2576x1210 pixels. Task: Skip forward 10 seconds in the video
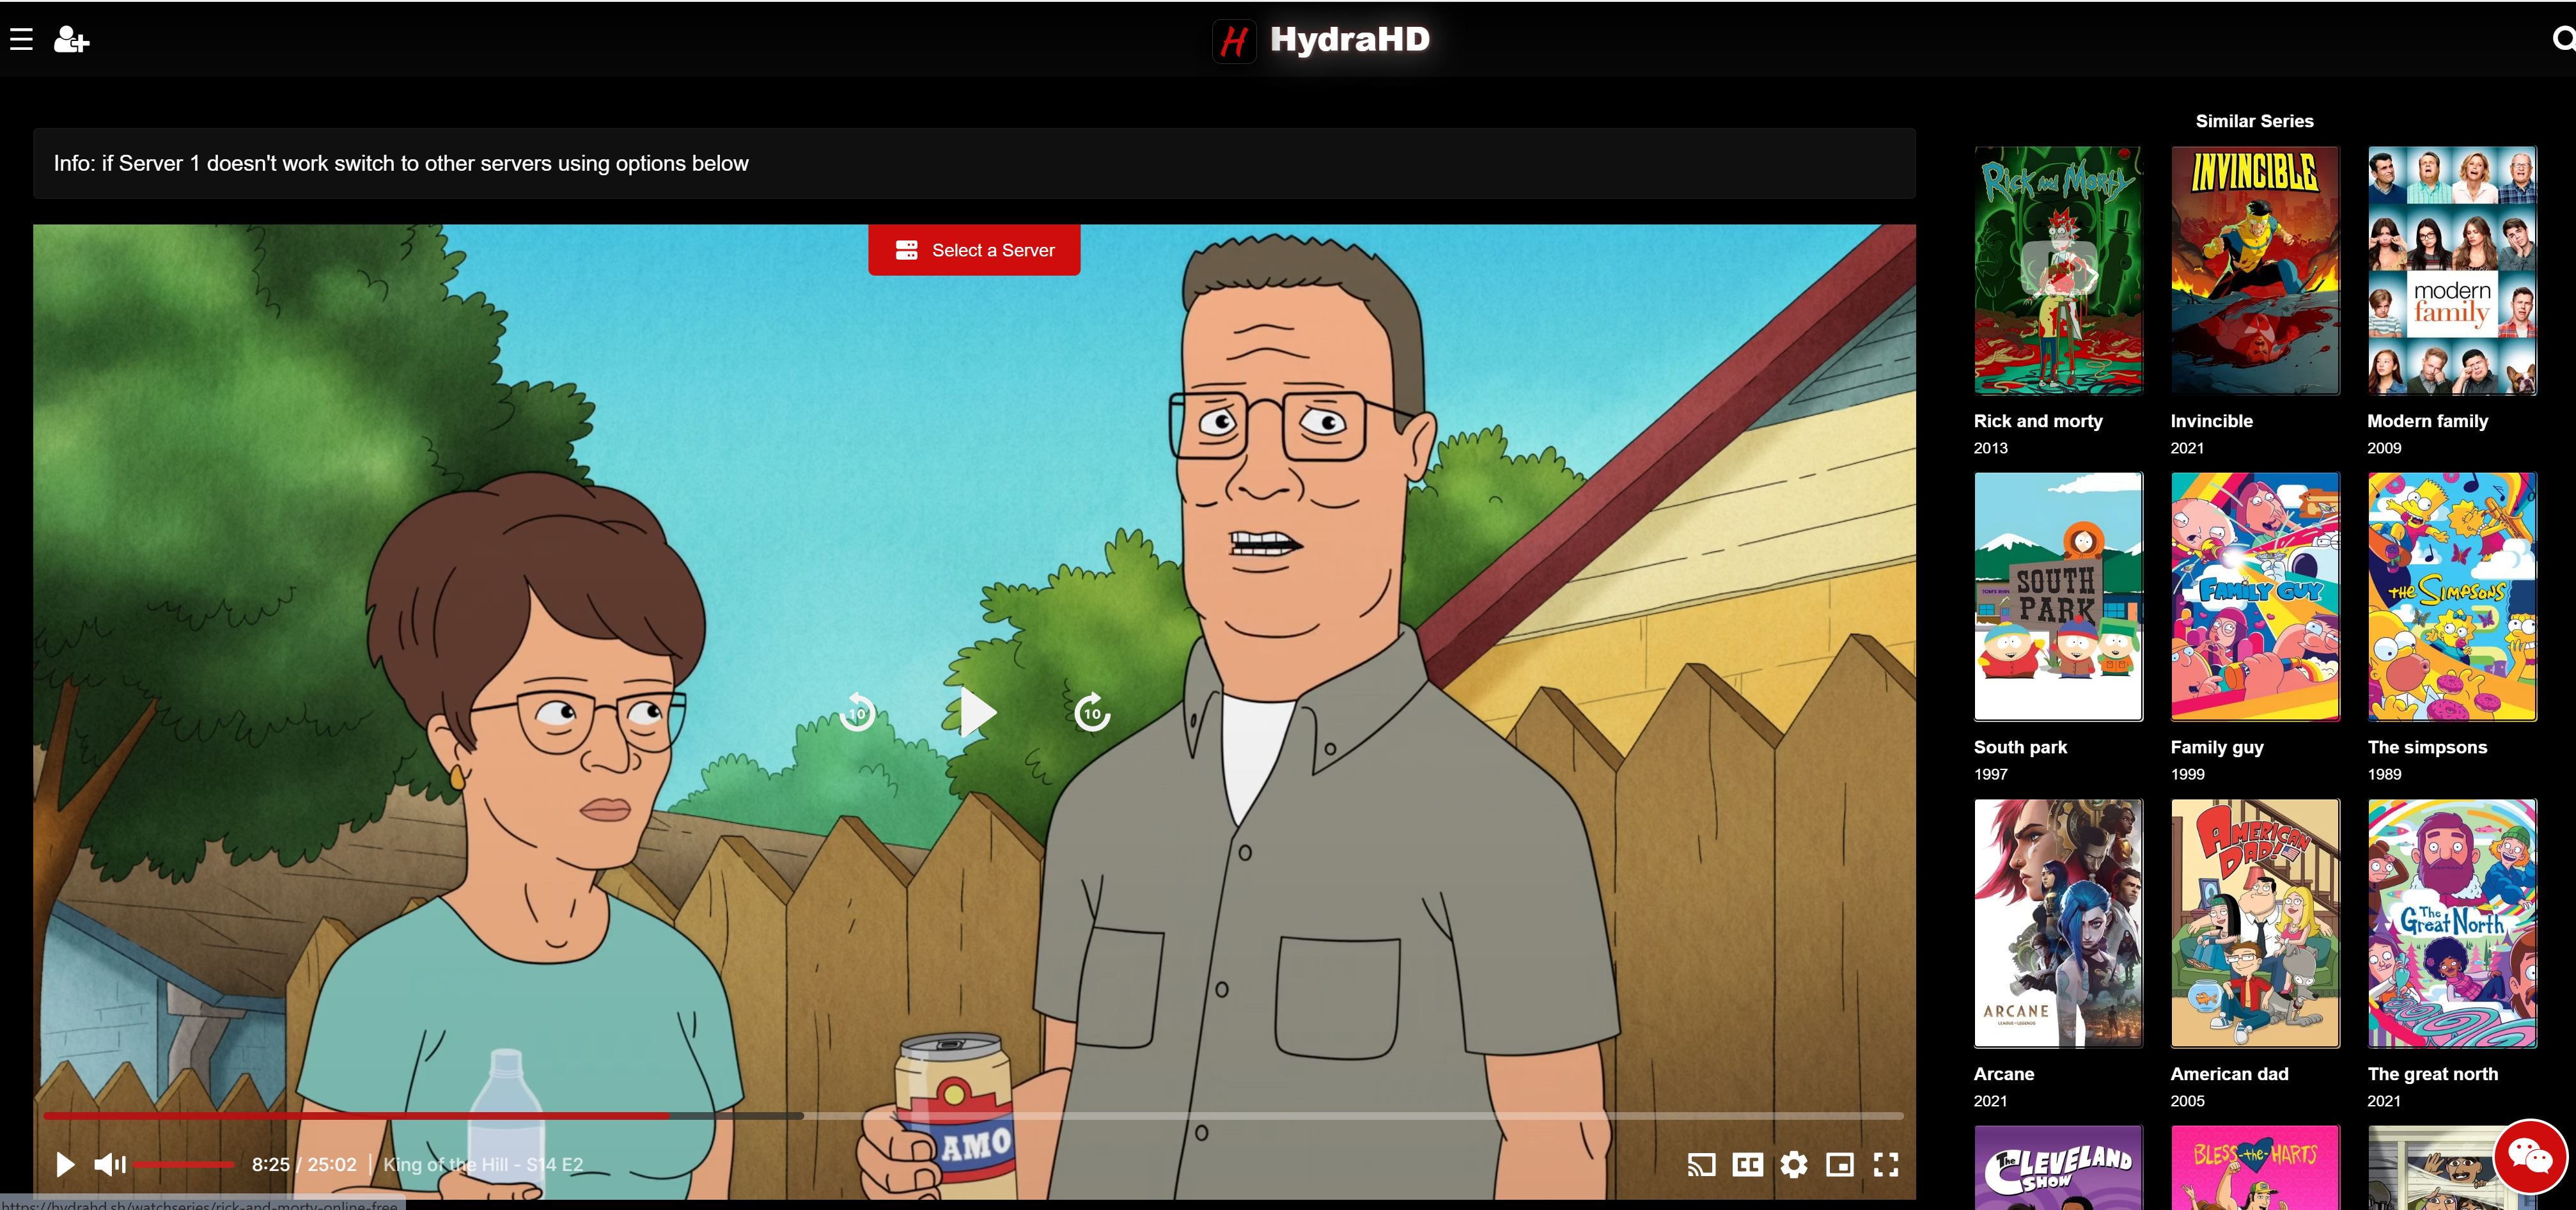tap(1092, 713)
